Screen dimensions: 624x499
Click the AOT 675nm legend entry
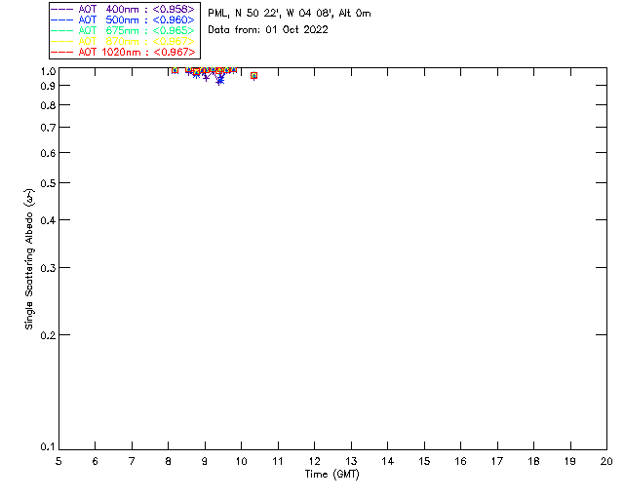[x=123, y=30]
